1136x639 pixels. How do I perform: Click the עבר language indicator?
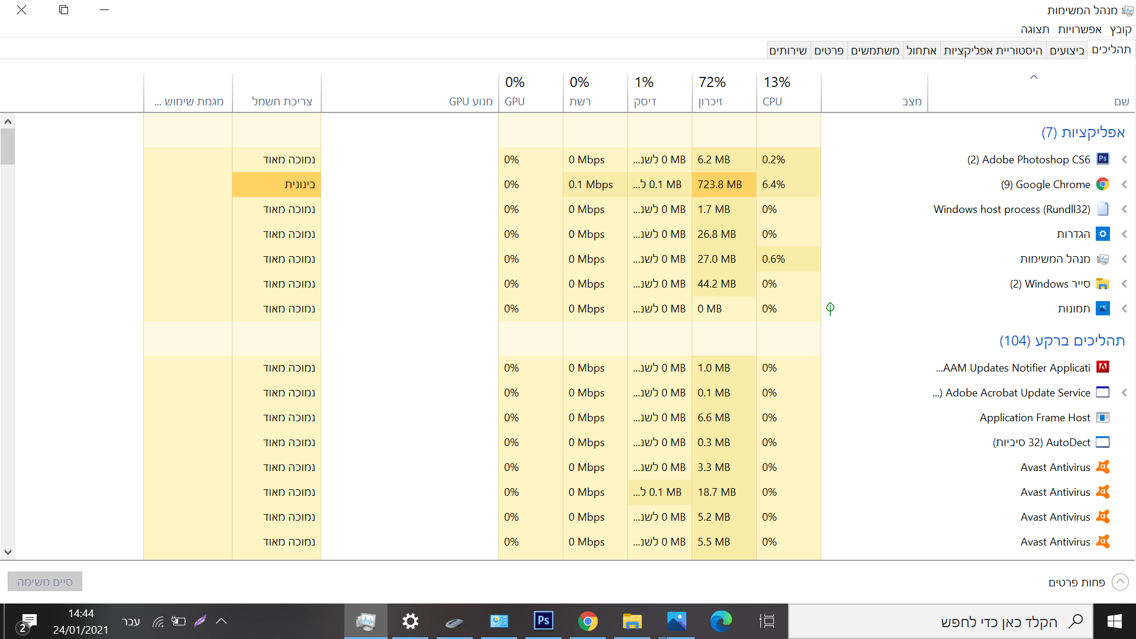point(131,621)
